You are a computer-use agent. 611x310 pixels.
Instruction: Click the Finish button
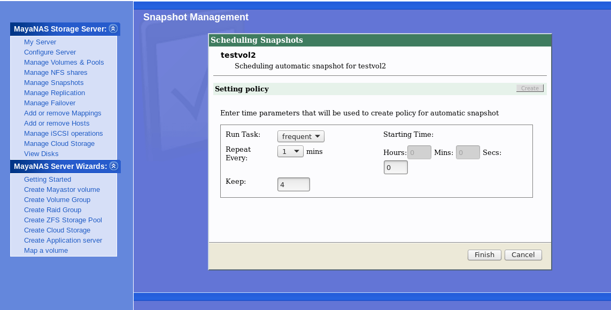(x=484, y=255)
